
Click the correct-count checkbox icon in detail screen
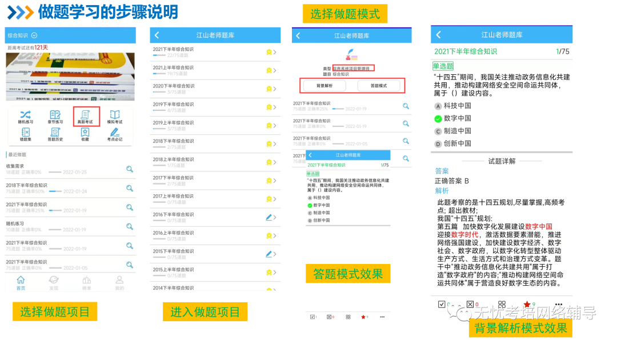coord(442,304)
